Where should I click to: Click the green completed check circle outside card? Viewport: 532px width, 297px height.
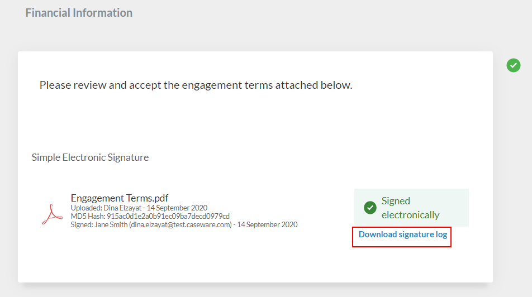click(513, 65)
